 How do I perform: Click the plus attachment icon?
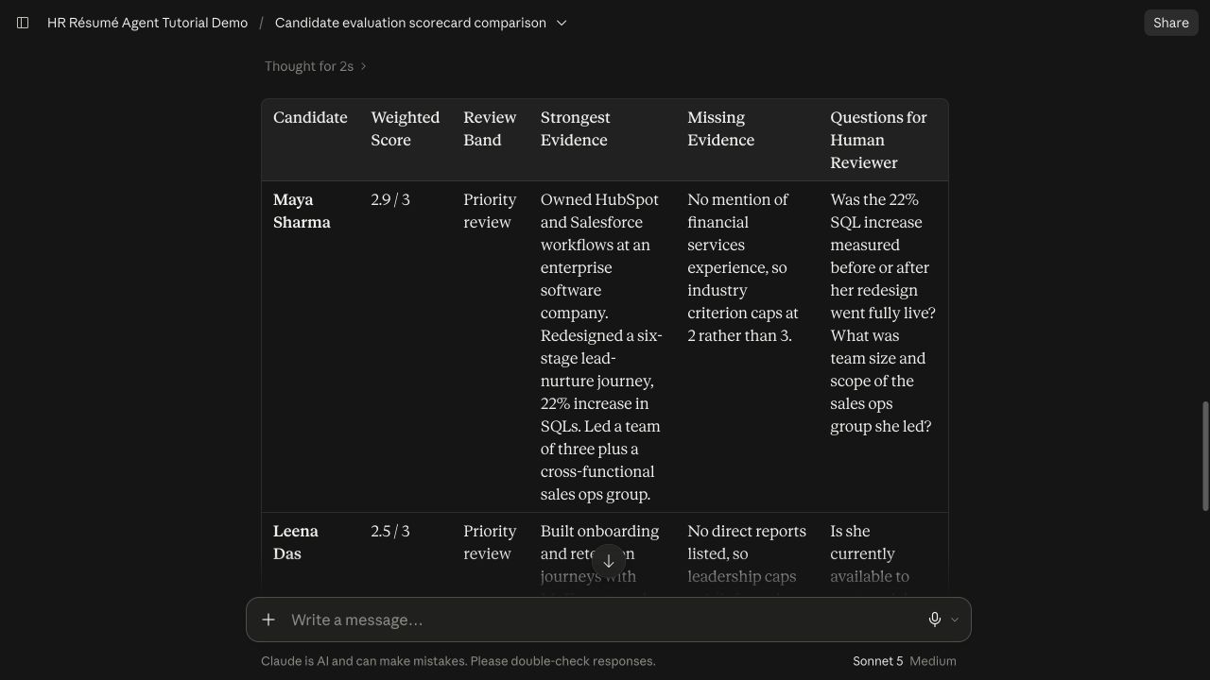(x=268, y=620)
